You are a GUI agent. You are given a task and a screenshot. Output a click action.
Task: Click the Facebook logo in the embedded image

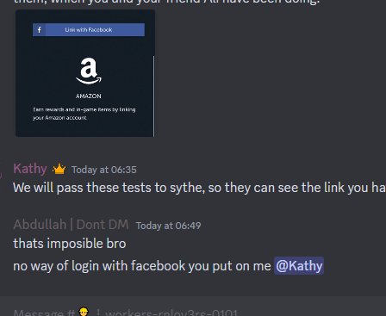[40, 30]
